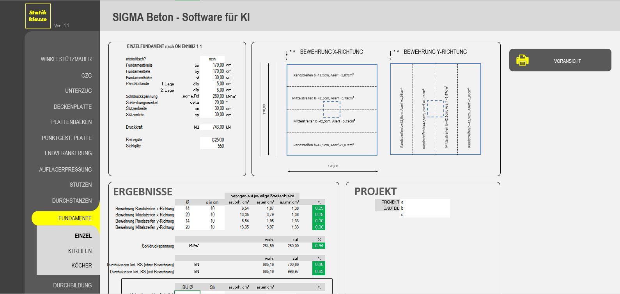The image size is (620, 294).
Task: Select the Randstreifen x-Richtung diameter cell 14
Action: click(x=188, y=209)
